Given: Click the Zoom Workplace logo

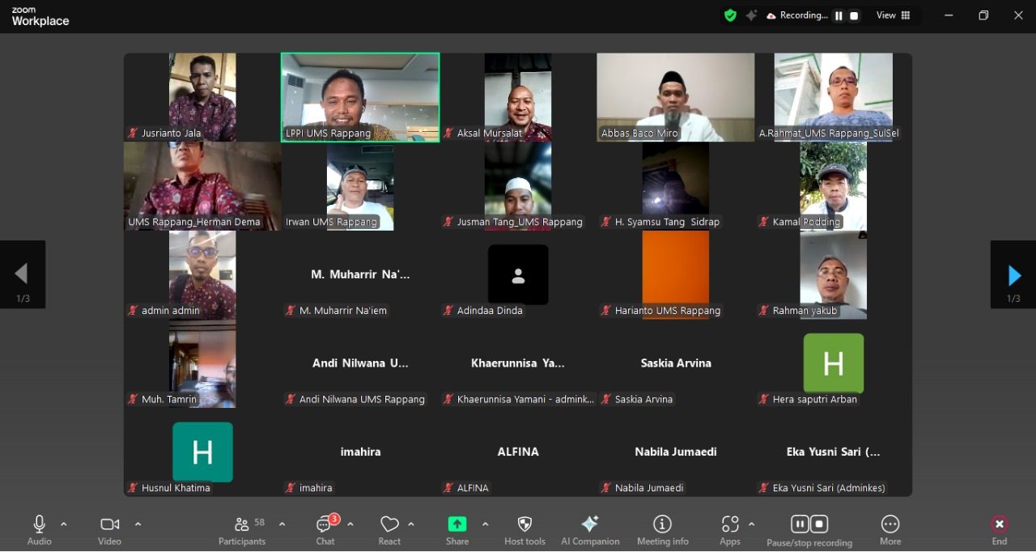Looking at the screenshot, I should [40, 17].
